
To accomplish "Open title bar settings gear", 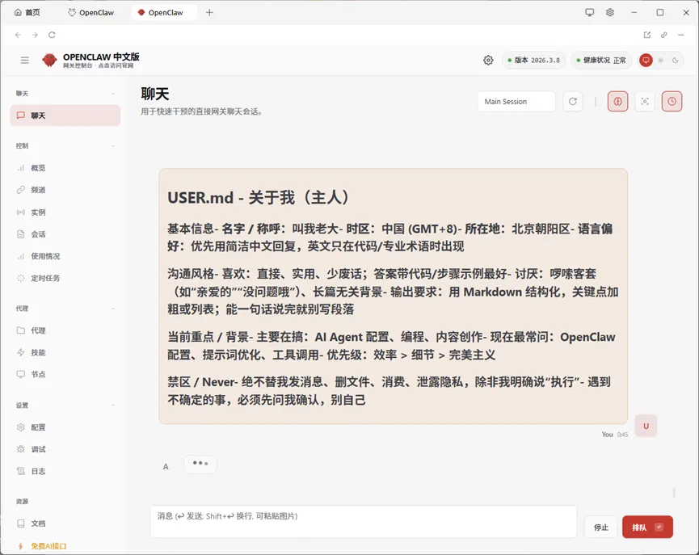I will (x=610, y=12).
